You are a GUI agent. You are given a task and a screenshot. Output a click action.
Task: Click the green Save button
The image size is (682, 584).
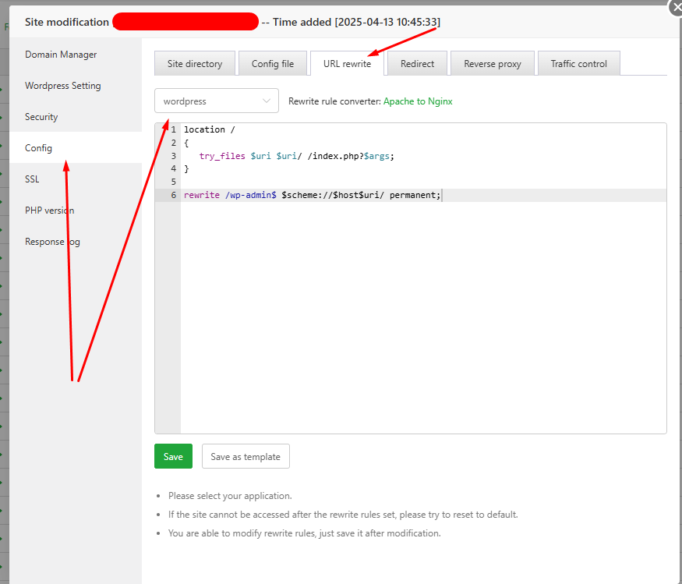pyautogui.click(x=173, y=456)
